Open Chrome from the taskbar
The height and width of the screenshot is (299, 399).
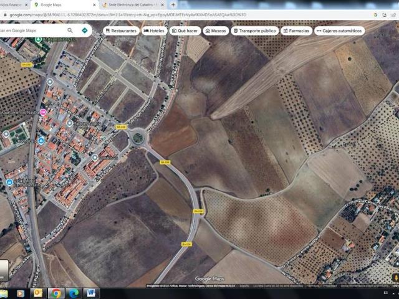tap(56, 293)
